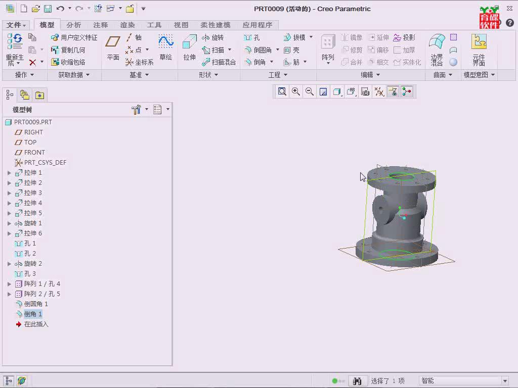This screenshot has width=518, height=388.
Task: Click the Round (倒圆角) tool
Action: click(258, 50)
